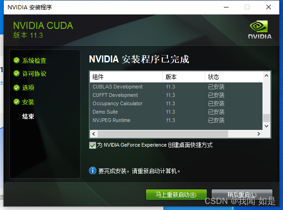Click 稍后重启(L) restart later button

242,195
